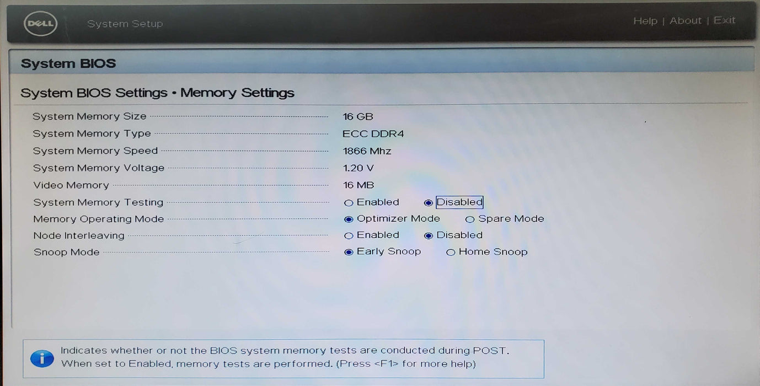The width and height of the screenshot is (760, 386).
Task: Click the 16 MB video memory value
Action: pyautogui.click(x=358, y=185)
